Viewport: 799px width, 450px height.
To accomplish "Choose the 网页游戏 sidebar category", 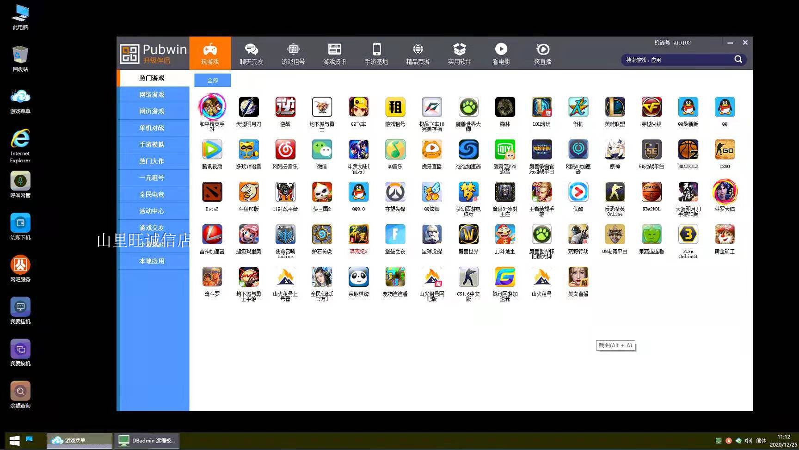I will click(x=153, y=111).
